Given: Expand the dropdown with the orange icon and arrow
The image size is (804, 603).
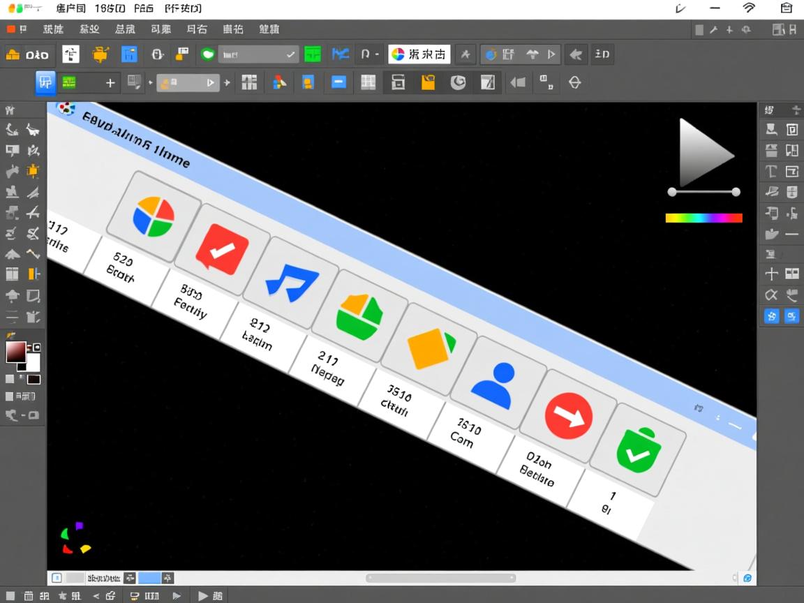Looking at the screenshot, I should click(x=187, y=82).
